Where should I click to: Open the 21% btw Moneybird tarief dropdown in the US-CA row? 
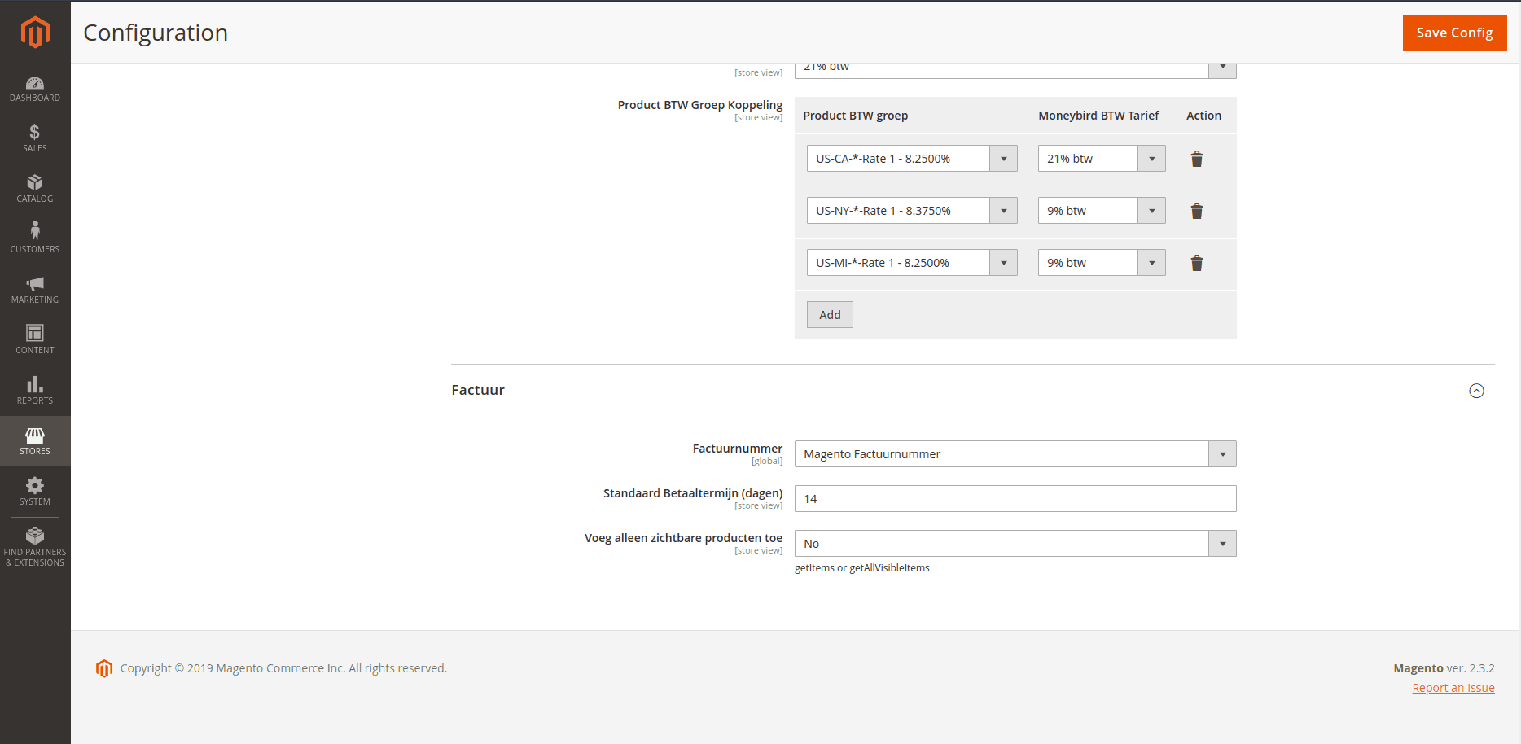pos(1102,159)
